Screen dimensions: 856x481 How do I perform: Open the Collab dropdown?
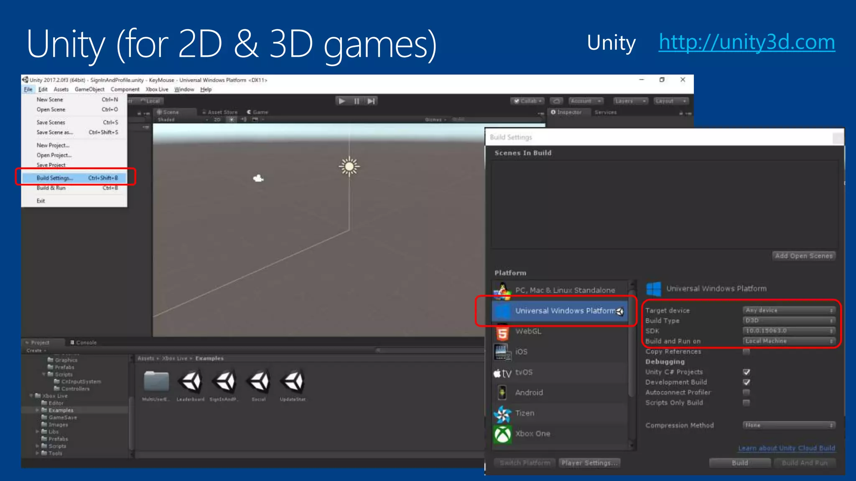(x=527, y=101)
